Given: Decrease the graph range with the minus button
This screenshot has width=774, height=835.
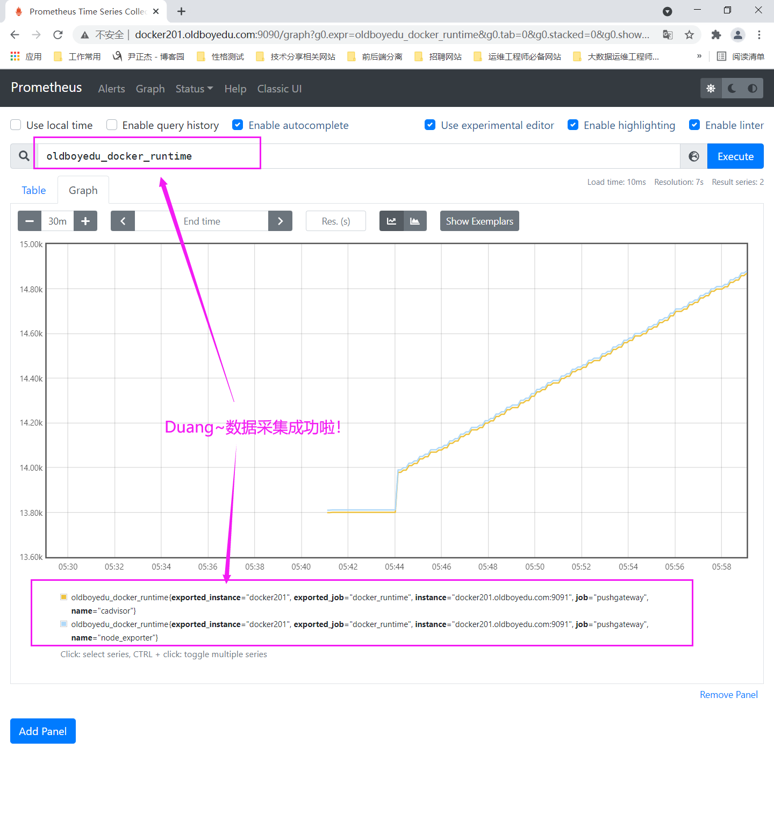Looking at the screenshot, I should [x=30, y=221].
